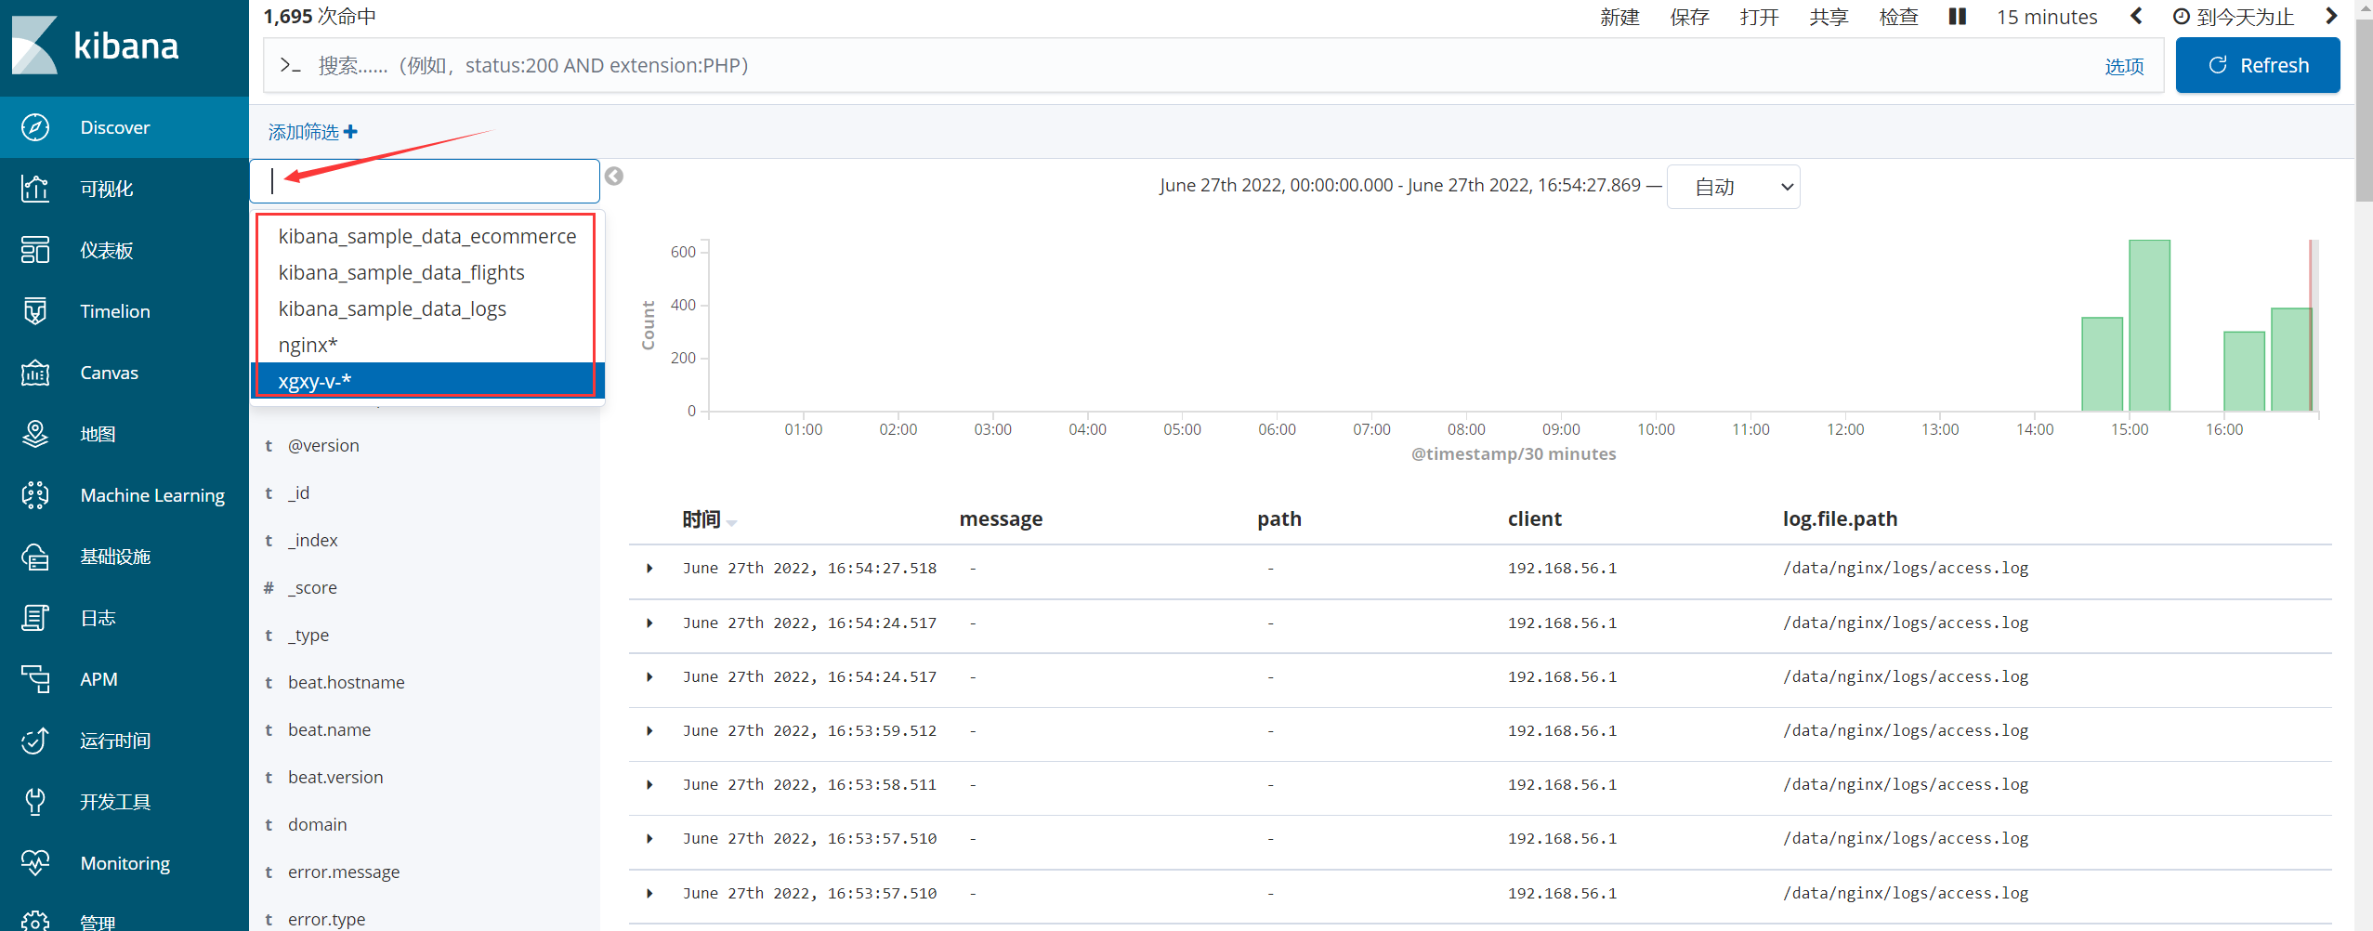This screenshot has width=2373, height=931.
Task: Open the Timelion shield icon
Action: pos(35,311)
